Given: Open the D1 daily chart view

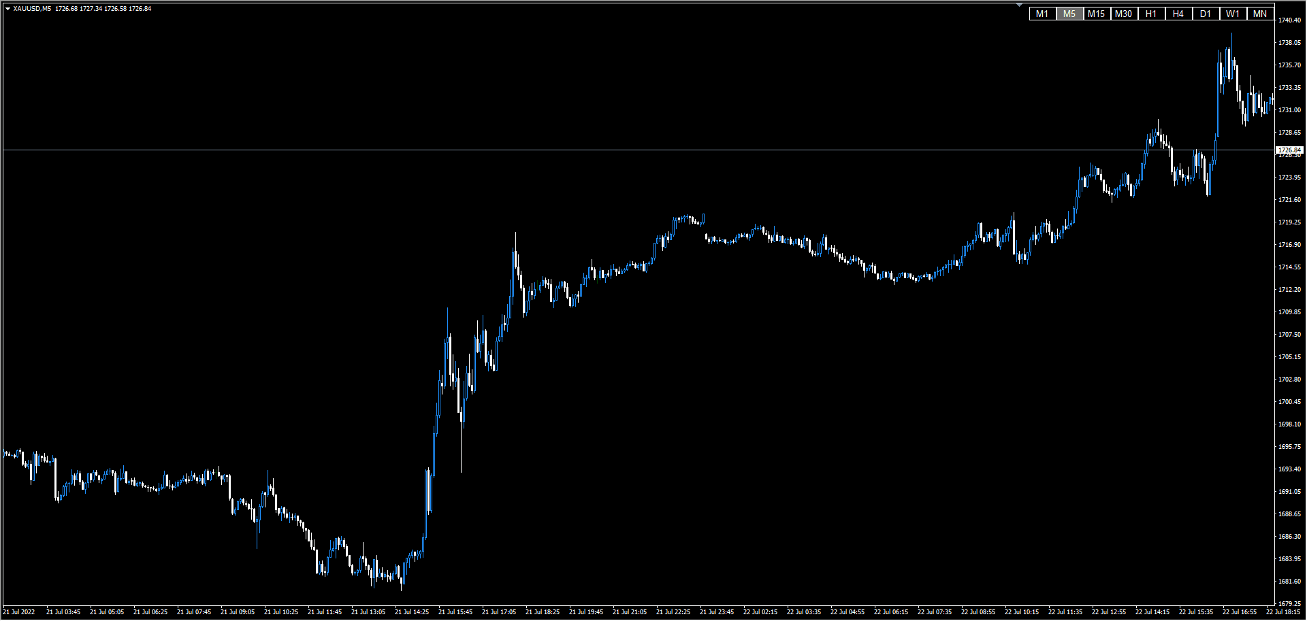Looking at the screenshot, I should [1206, 14].
